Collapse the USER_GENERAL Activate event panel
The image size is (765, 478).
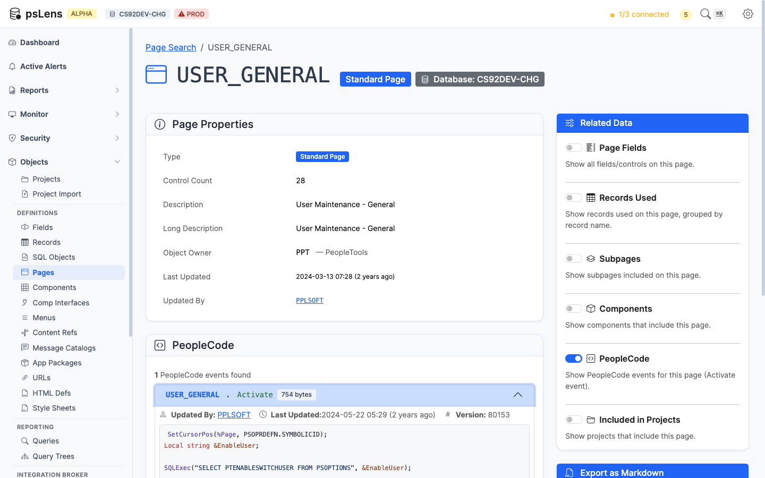[518, 395]
